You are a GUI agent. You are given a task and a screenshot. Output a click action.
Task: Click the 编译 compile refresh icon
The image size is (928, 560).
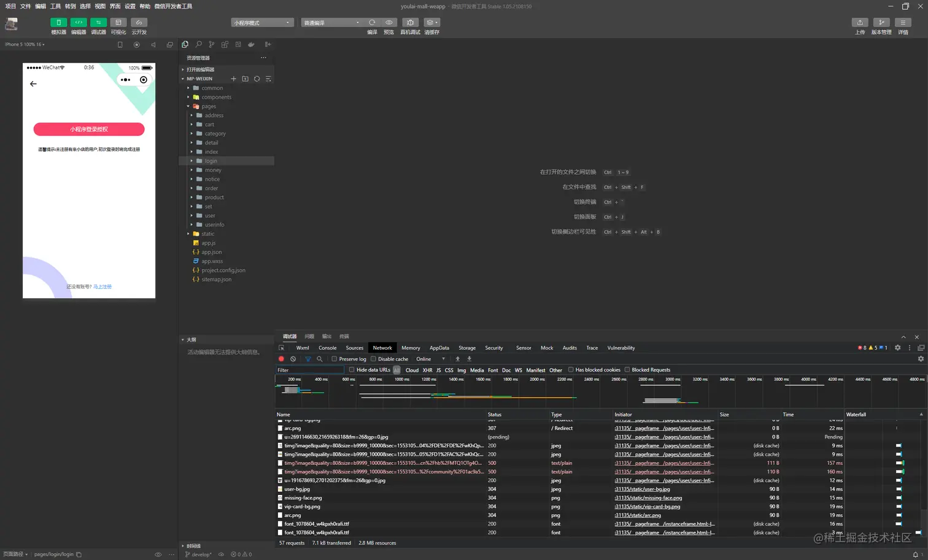[372, 23]
